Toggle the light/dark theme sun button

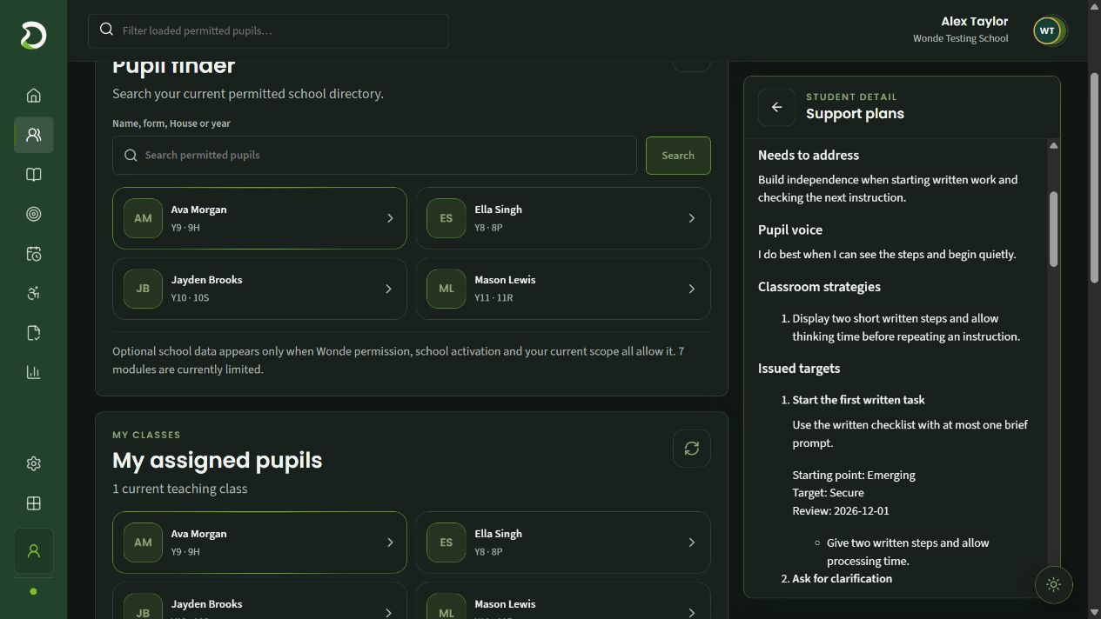point(1053,584)
